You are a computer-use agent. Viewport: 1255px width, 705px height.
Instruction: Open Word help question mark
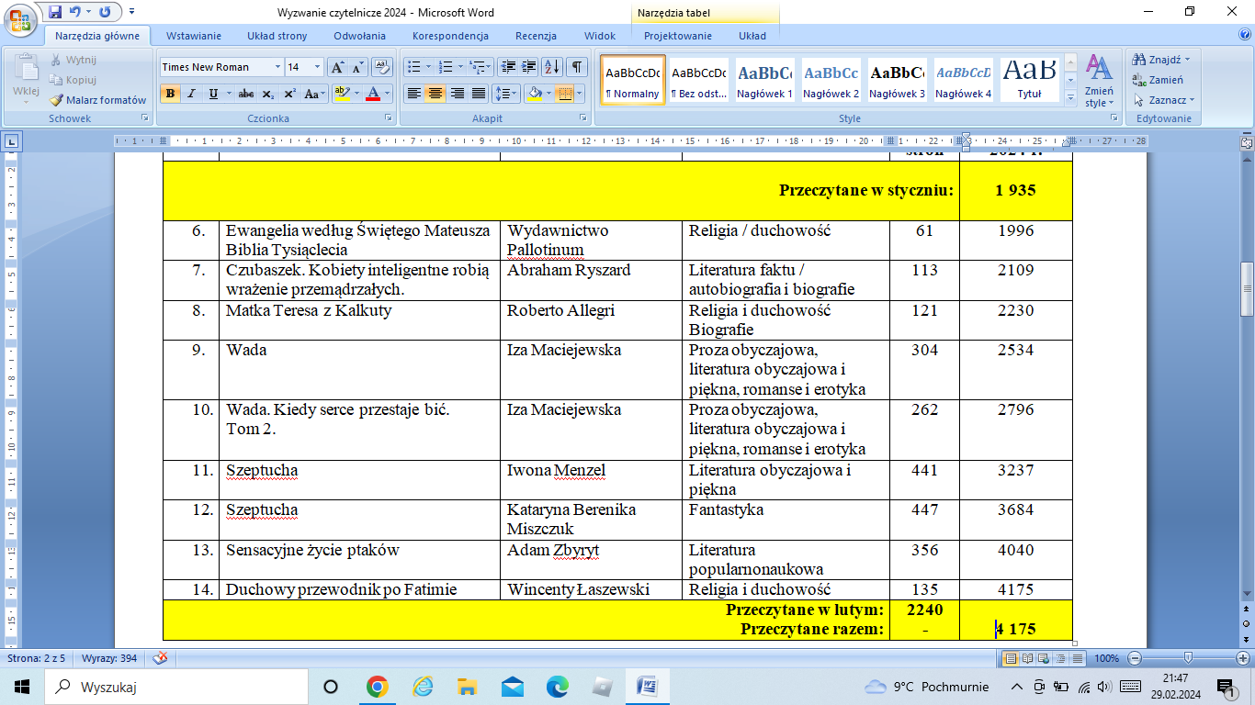1245,35
